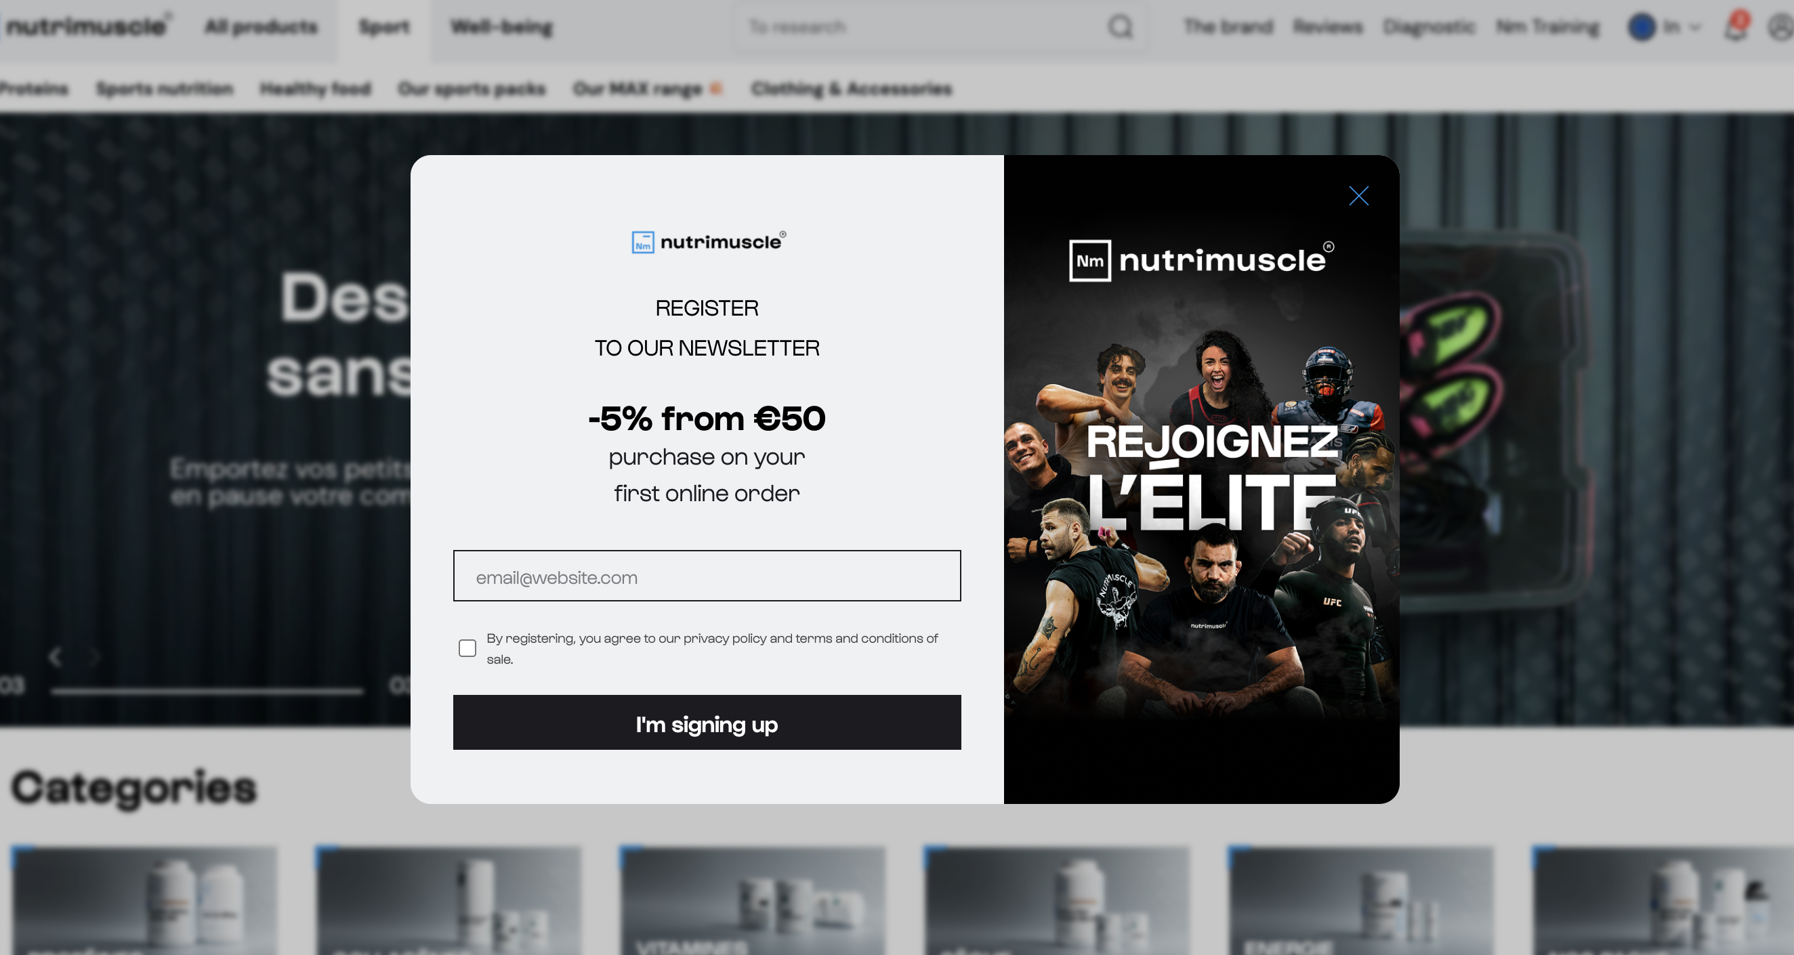
Task: Tick the privacy policy agreement checkbox
Action: (x=467, y=648)
